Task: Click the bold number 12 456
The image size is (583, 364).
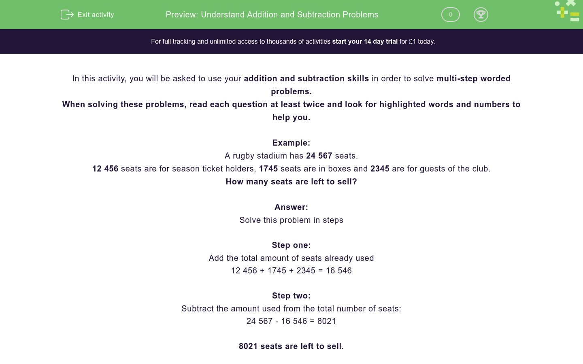Action: [x=105, y=169]
